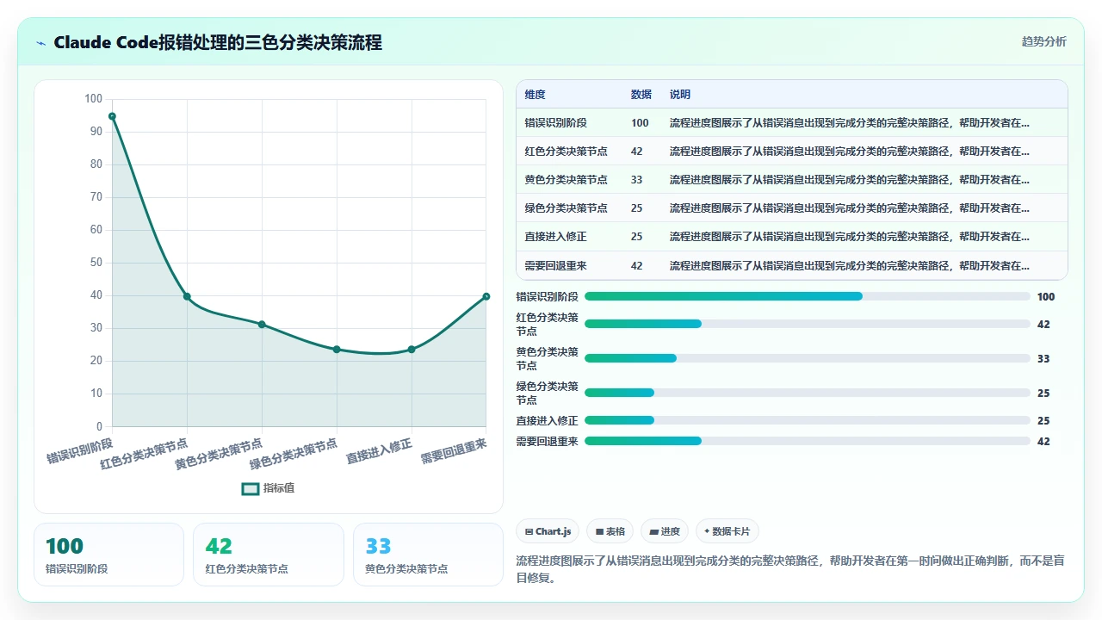This screenshot has height=620, width=1102.
Task: Click the 流程进度图 description paragraph at the bottom
Action: coord(790,569)
